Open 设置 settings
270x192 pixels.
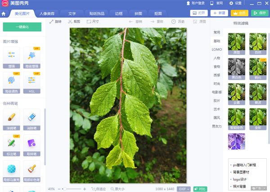click(235, 3)
